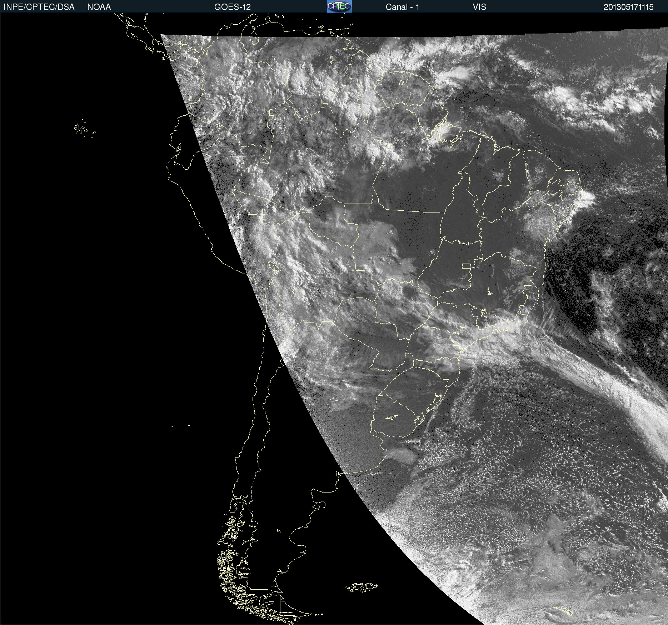Viewport: 668px width, 625px height.
Task: Select the GOES-12 satellite label
Action: pyautogui.click(x=233, y=7)
